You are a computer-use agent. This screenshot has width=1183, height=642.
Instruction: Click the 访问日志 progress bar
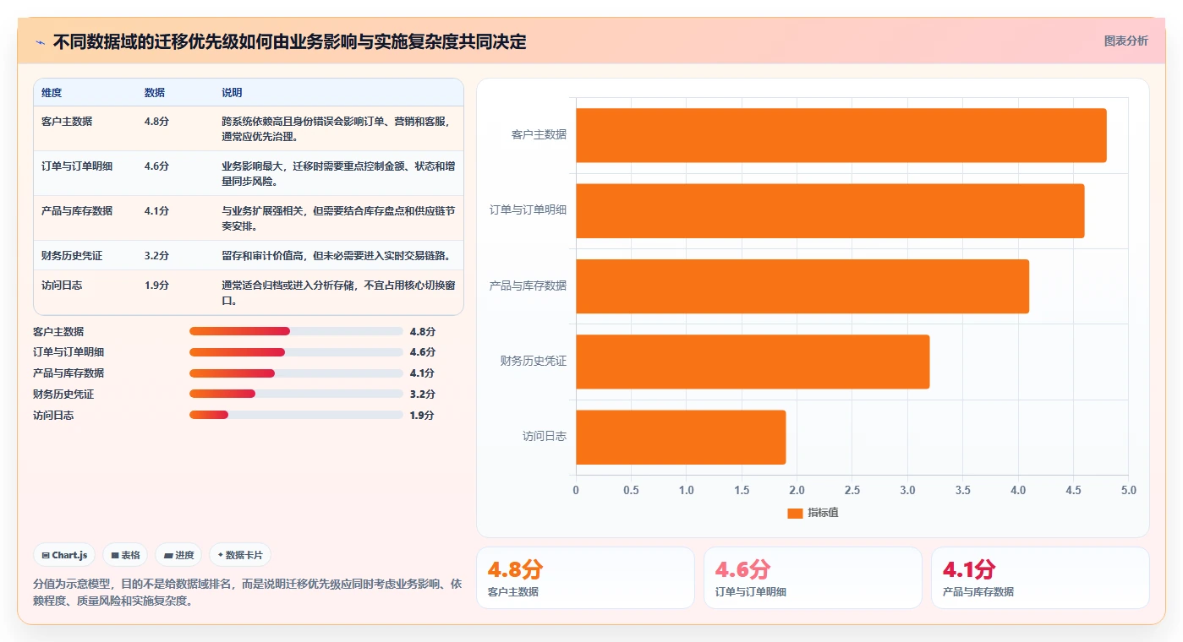coord(296,415)
